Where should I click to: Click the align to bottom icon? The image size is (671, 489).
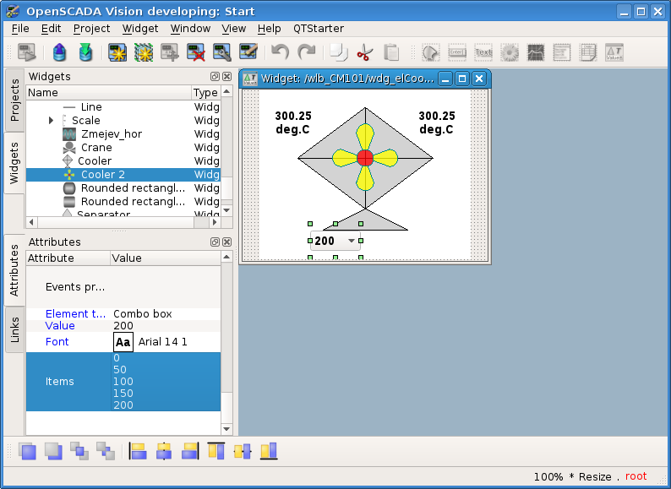tap(269, 451)
